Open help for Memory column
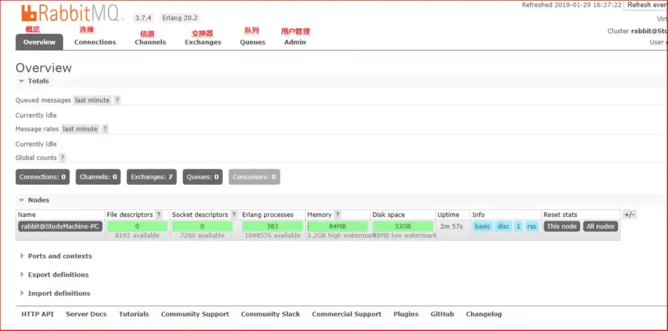Viewport: 668px width, 331px height. 338,215
